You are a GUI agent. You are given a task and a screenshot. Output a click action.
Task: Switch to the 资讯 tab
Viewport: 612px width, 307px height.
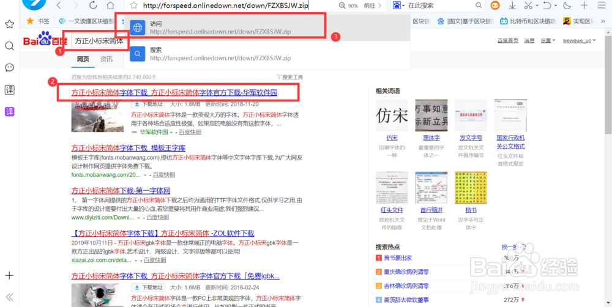106,59
